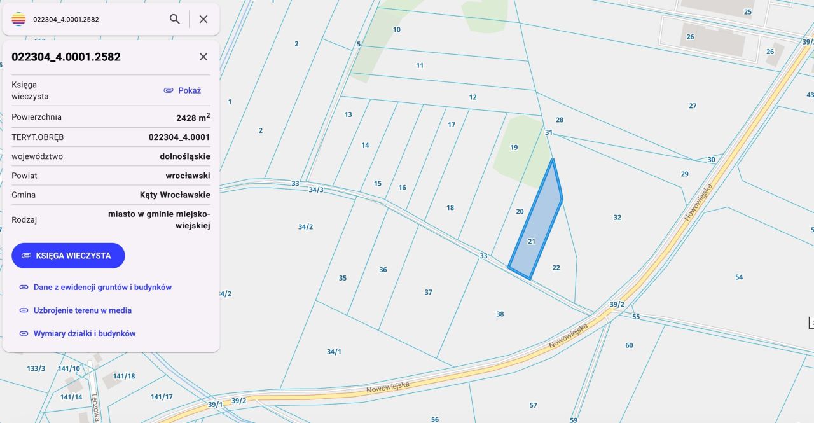Open 'Wymiary działki i budynków' link
Viewport: 814px width, 423px height.
tap(85, 333)
